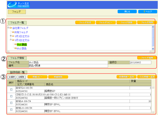
Task: Click the 全解除 button
Action: point(21,77)
